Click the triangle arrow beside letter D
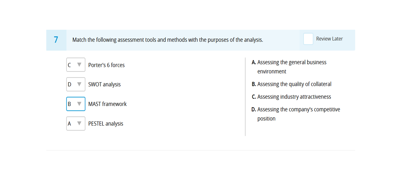This screenshot has width=407, height=186. click(x=79, y=84)
